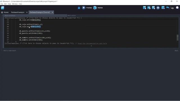Image resolution: width=180 pixels, height=101 pixels.
Task: Click the Publish label
Action: click(100, 8)
